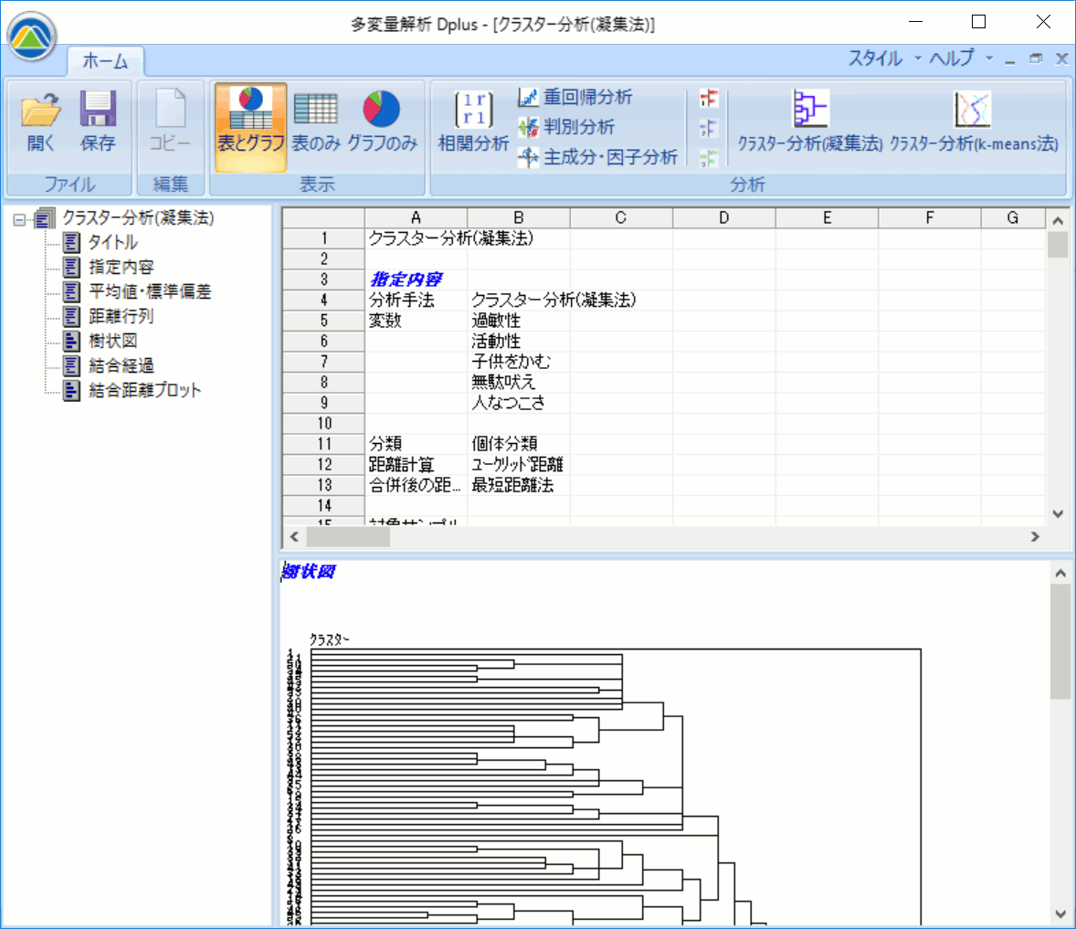Open the application orb menu logo
Viewport: 1076px width, 929px height.
coord(32,36)
